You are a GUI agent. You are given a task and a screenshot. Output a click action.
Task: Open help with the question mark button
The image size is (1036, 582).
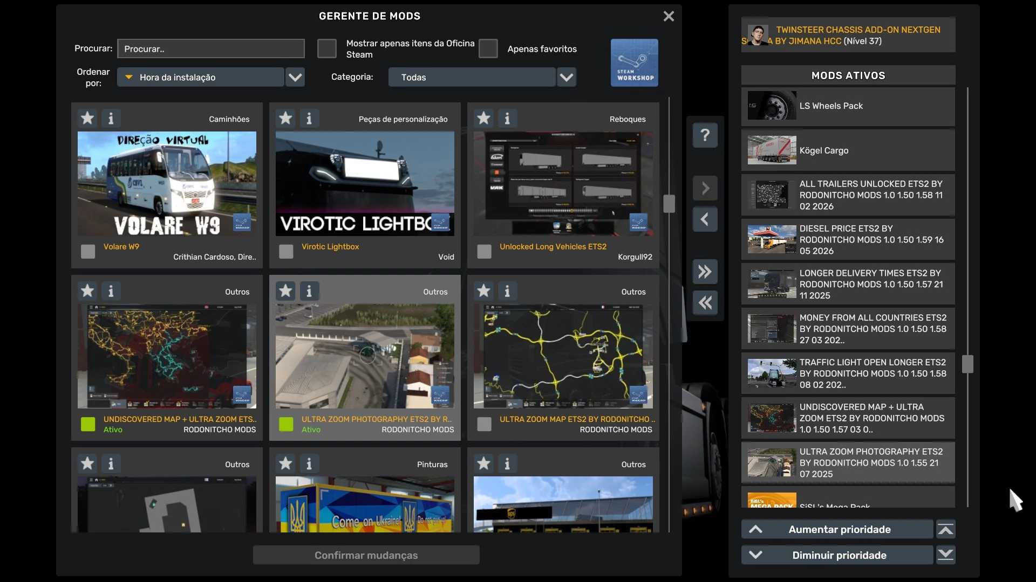[x=705, y=135]
